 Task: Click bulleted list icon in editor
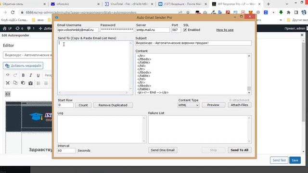coord(38,83)
